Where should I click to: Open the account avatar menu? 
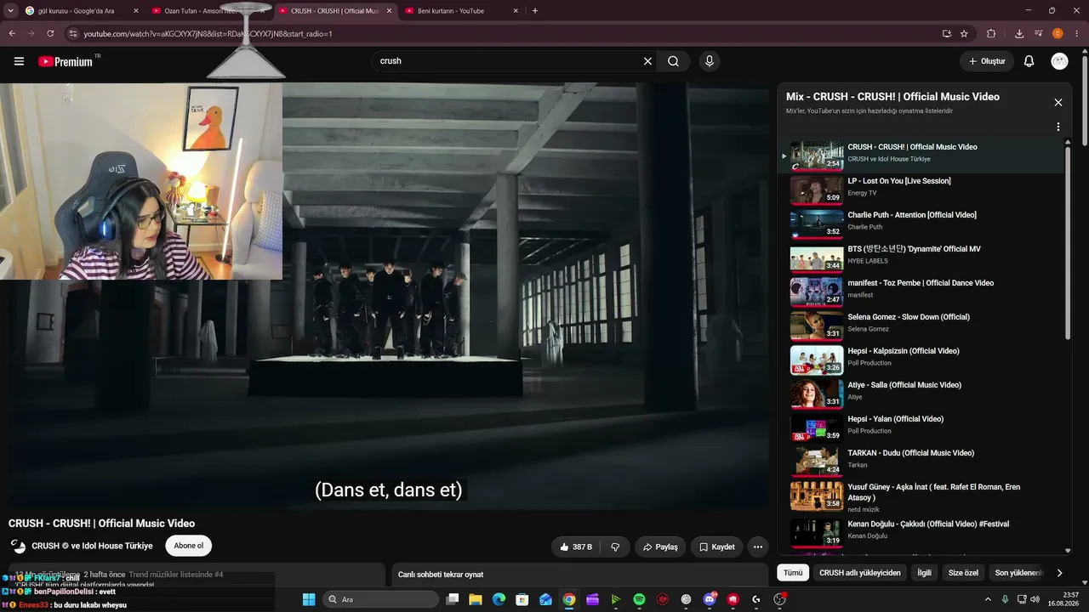[x=1059, y=61]
